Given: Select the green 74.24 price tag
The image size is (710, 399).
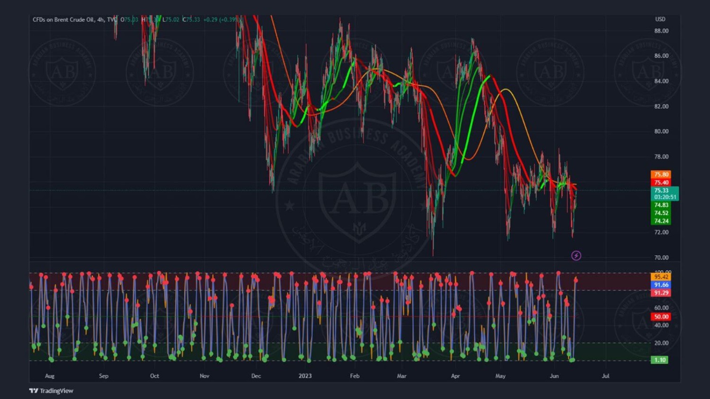Looking at the screenshot, I should [x=661, y=221].
